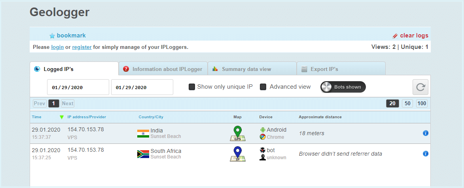Screen dimensions: 464x188
Task: Open the Export IP's tab
Action: [x=341, y=69]
